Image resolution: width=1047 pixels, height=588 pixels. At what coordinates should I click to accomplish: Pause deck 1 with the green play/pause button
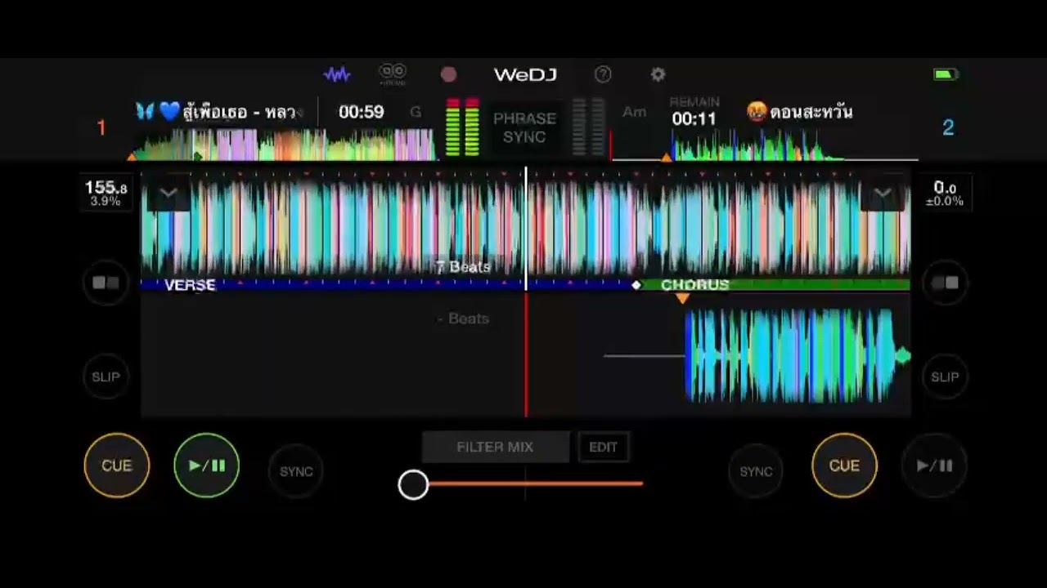[206, 465]
